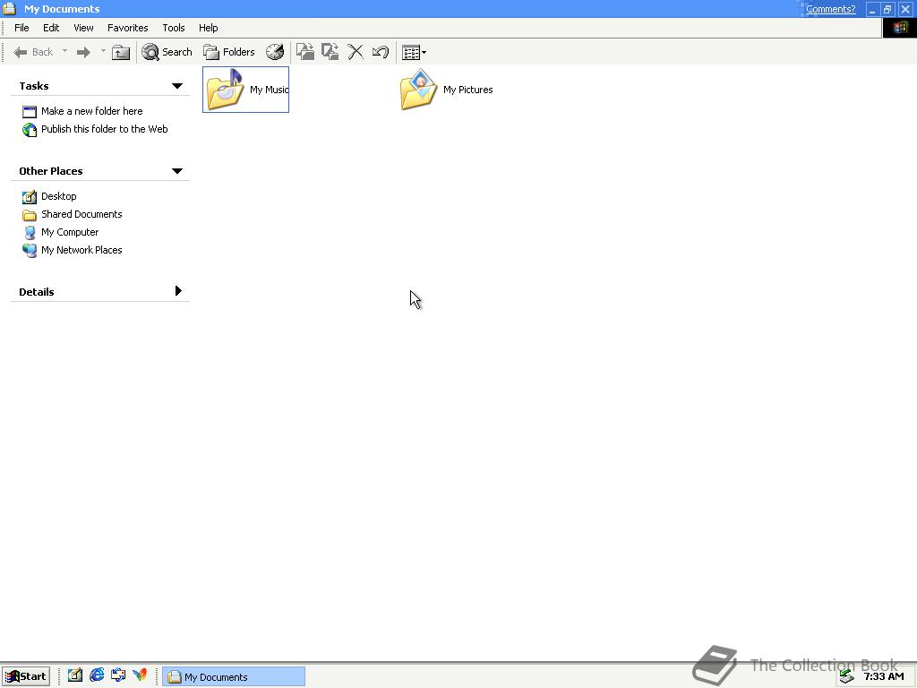The width and height of the screenshot is (917, 688).
Task: Go up one folder level
Action: 121,52
